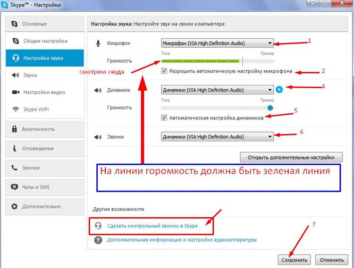Screen dimensions: 354x268
Task: Select Общие настройки in sidebar
Action: [45, 41]
